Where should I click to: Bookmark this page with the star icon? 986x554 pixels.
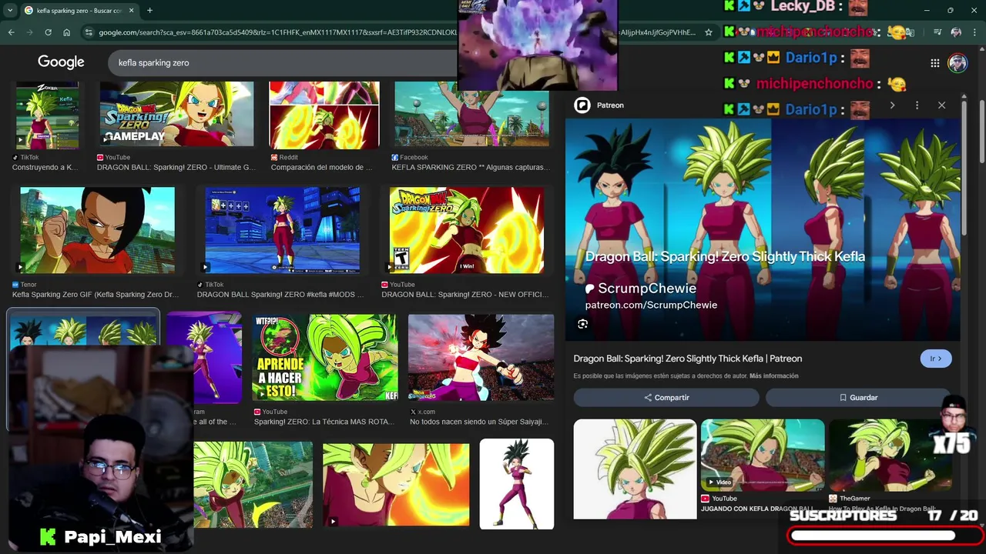point(709,32)
